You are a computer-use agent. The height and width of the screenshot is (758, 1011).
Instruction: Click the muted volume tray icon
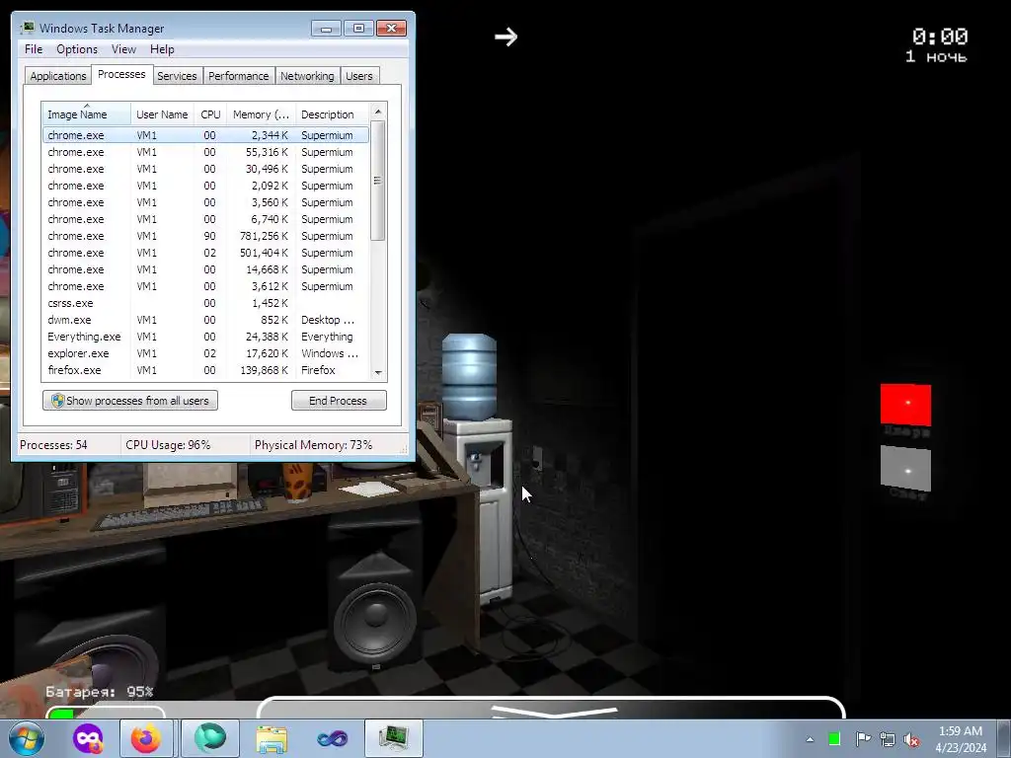[x=911, y=739]
